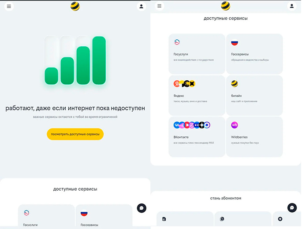The image size is (302, 229).
Task: Open Госсервисы card in right grid
Action: [x=254, y=54]
